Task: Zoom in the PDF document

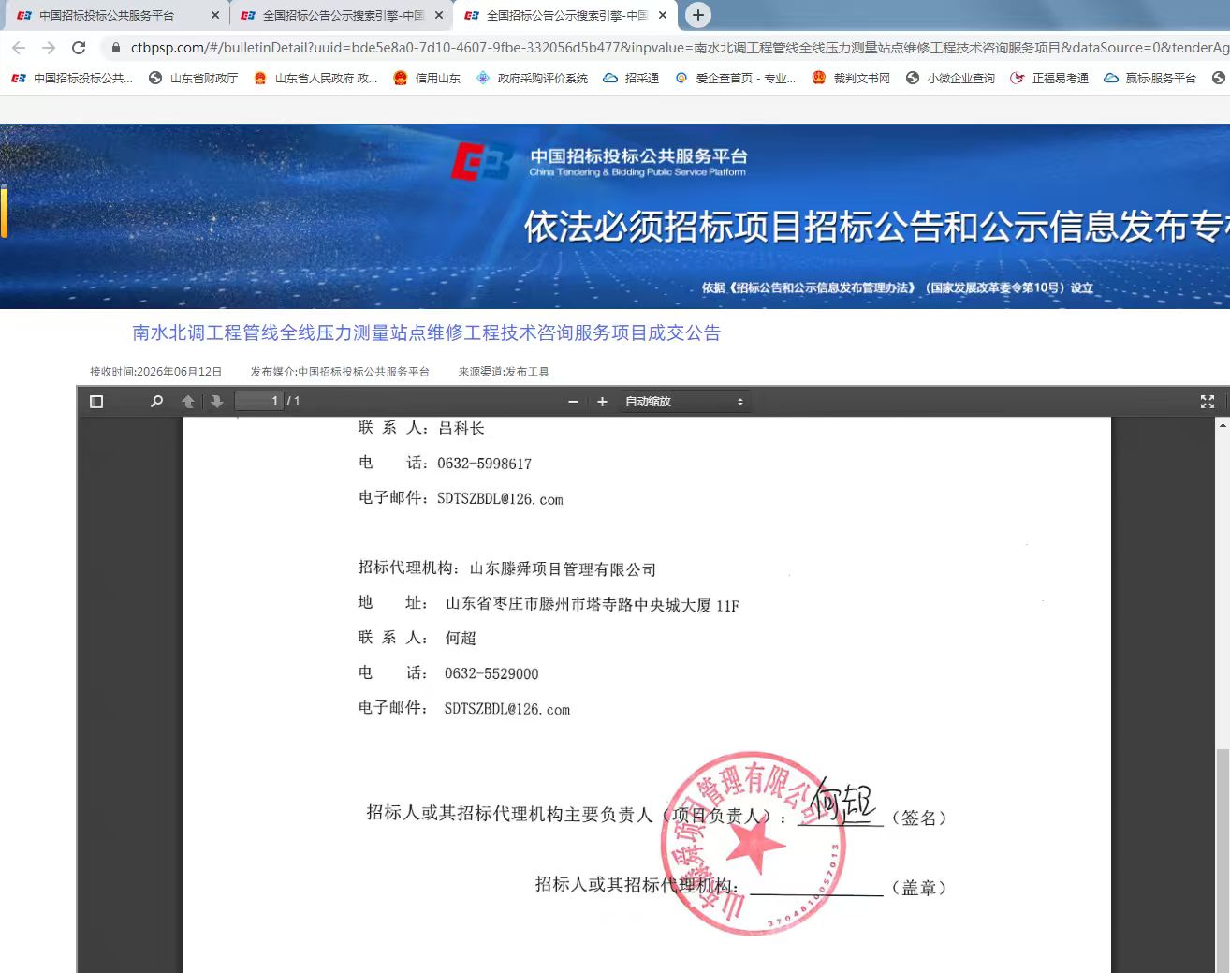Action: point(602,401)
